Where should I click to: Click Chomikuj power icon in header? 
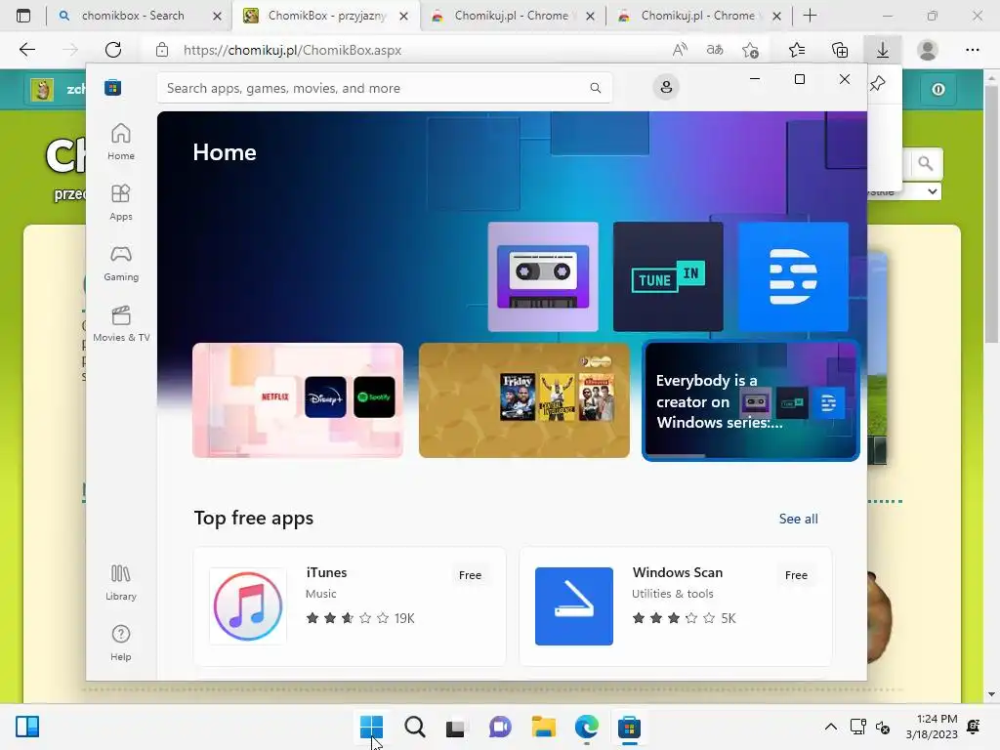(x=938, y=89)
